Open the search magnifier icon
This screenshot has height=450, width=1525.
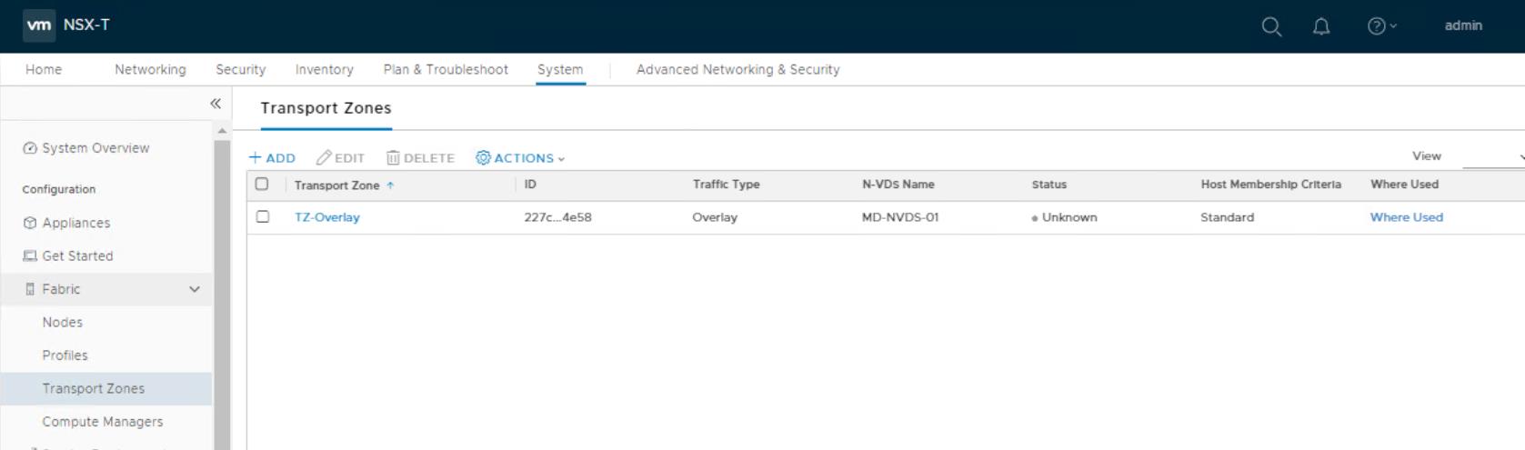coord(1271,26)
